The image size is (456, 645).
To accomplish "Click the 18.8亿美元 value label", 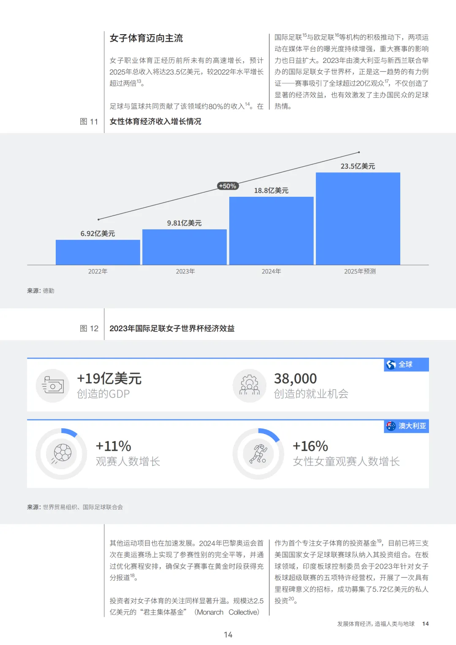I will [x=271, y=191].
